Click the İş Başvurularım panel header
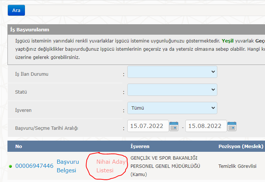Image resolution: width=265 pixels, height=182 pixels. coord(30,29)
